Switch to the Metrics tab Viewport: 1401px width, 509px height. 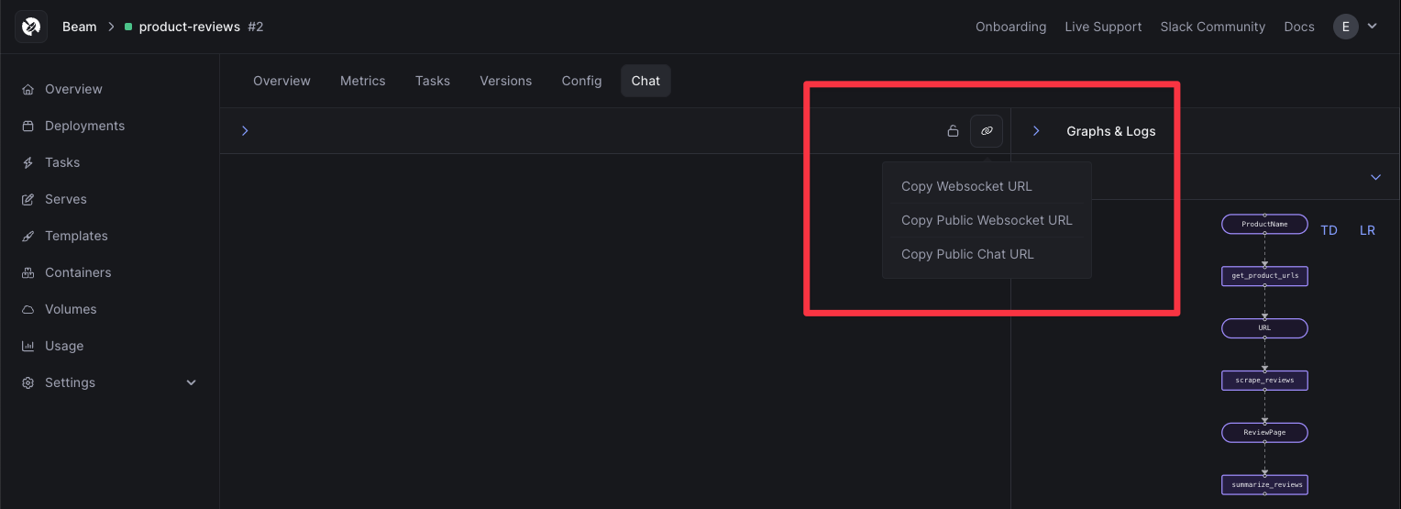click(x=363, y=81)
